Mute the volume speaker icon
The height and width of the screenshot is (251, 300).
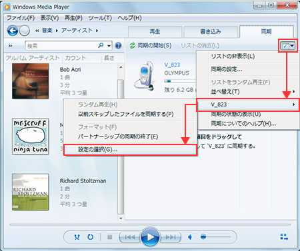pos(190,237)
